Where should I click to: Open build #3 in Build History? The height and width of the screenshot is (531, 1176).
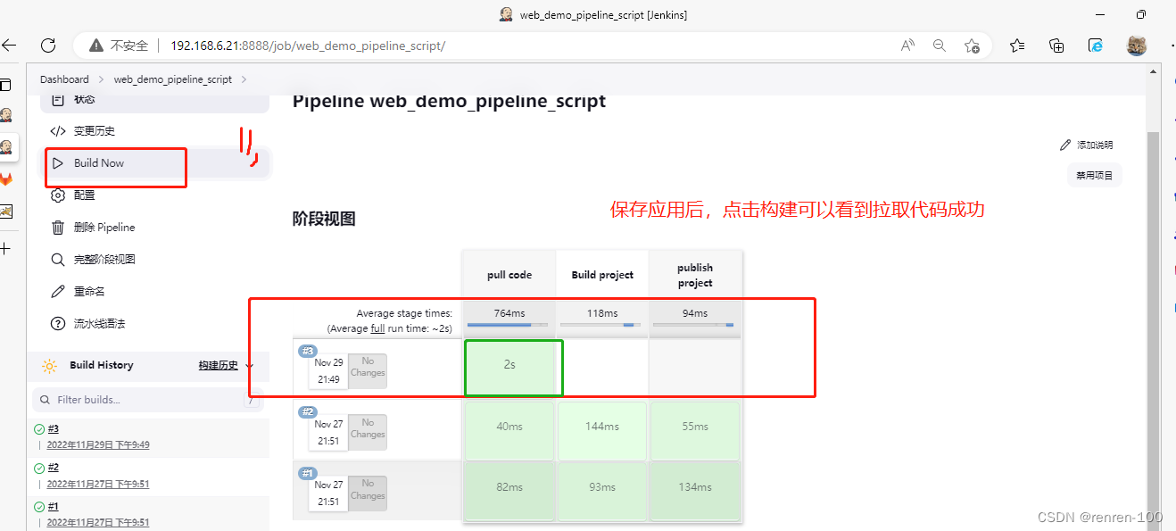(x=54, y=428)
